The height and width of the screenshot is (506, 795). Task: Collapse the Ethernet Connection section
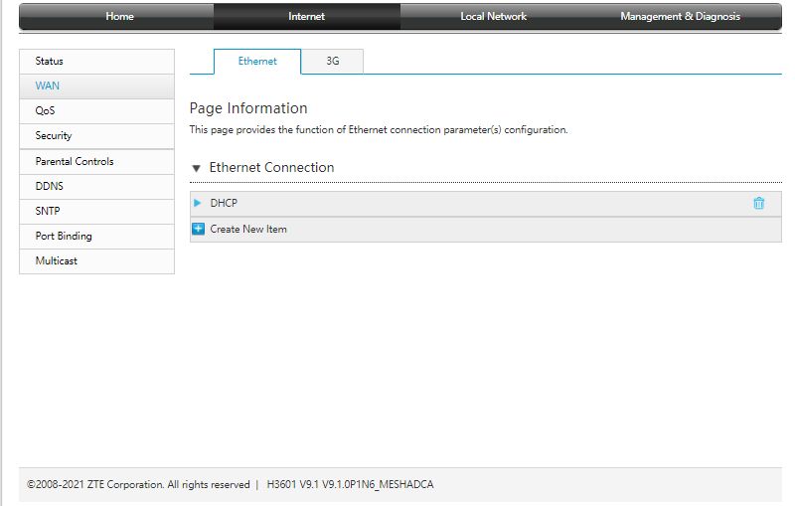[196, 168]
